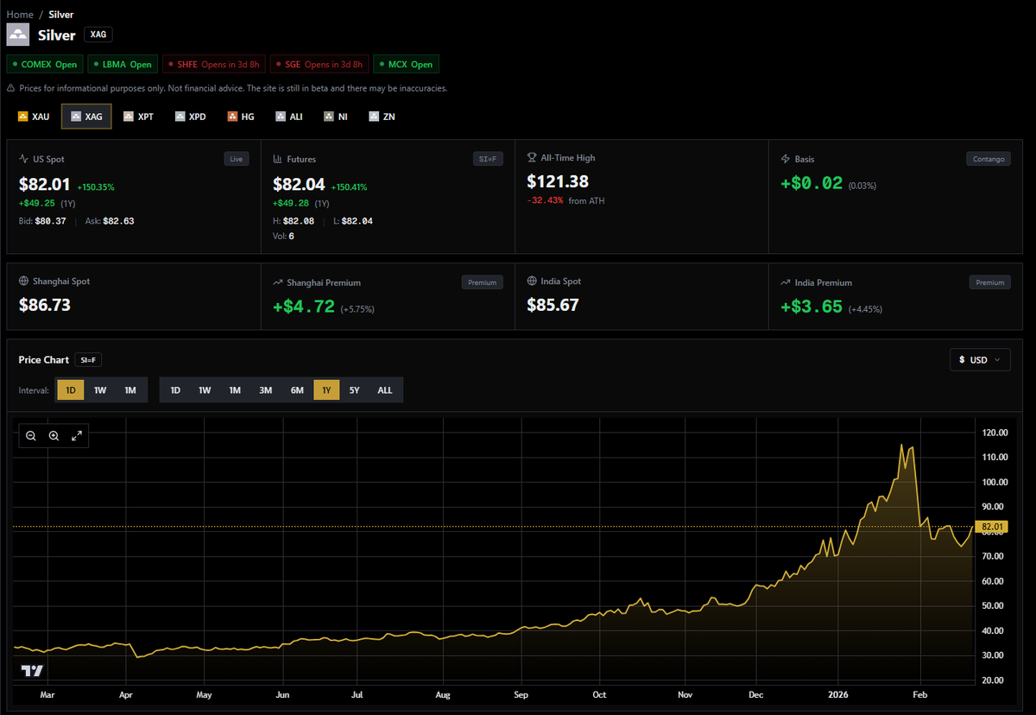Open fullscreen chart view via expand icon

[x=76, y=435]
